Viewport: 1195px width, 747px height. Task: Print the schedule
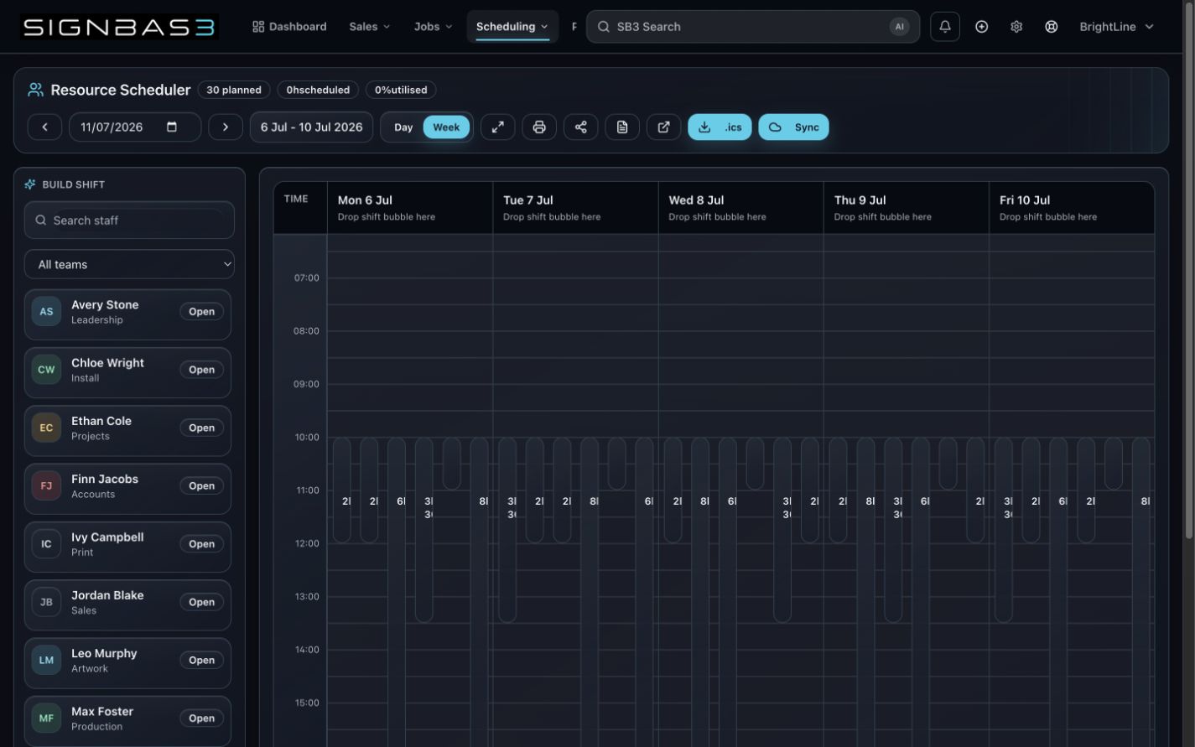[539, 127]
